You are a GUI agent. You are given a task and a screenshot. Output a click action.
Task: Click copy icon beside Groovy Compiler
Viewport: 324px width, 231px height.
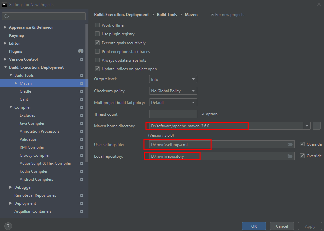[x=81, y=155]
